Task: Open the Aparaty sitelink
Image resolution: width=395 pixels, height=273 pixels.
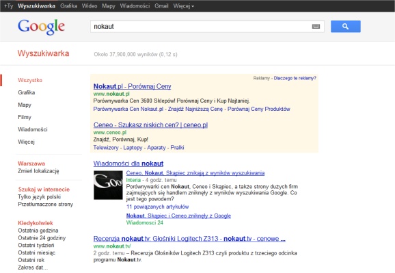Action: coord(156,148)
